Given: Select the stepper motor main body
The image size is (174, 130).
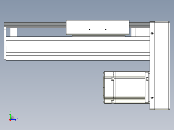Looking at the screenshot, I should tap(130, 88).
